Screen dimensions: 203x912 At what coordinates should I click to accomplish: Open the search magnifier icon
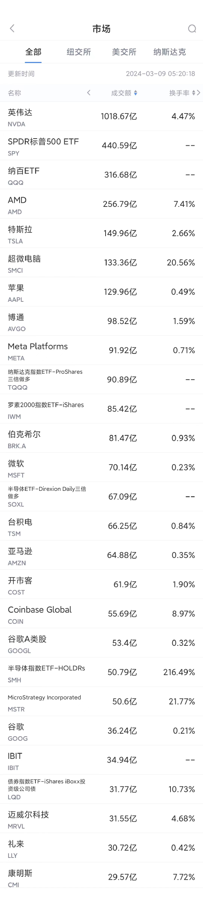pos(192,29)
